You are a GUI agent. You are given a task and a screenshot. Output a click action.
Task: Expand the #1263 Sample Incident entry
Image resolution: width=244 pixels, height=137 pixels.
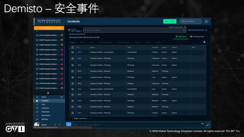(37, 88)
